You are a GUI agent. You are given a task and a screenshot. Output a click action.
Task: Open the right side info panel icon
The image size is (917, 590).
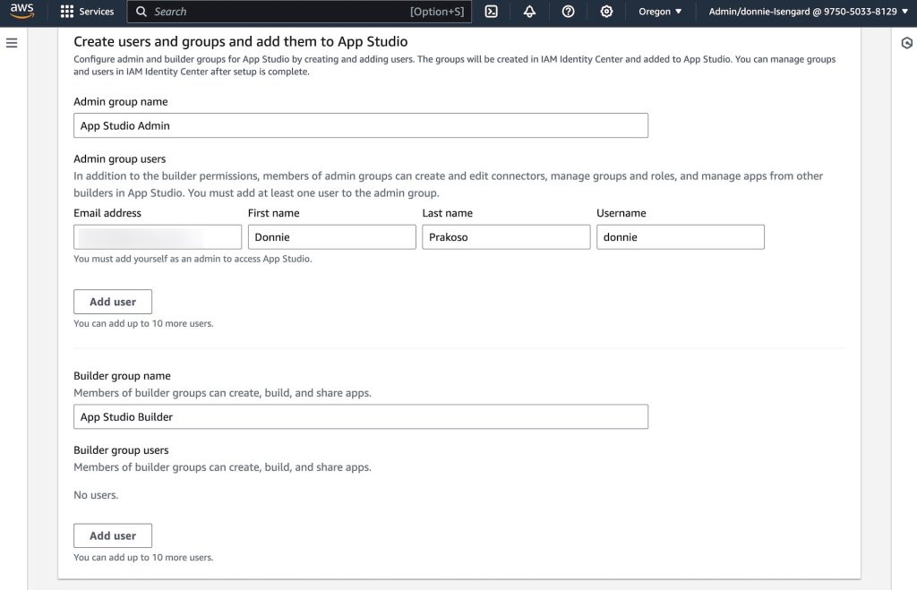point(906,43)
